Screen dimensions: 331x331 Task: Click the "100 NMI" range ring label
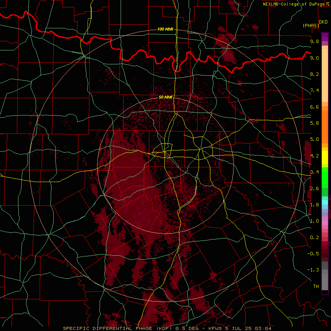165,29
